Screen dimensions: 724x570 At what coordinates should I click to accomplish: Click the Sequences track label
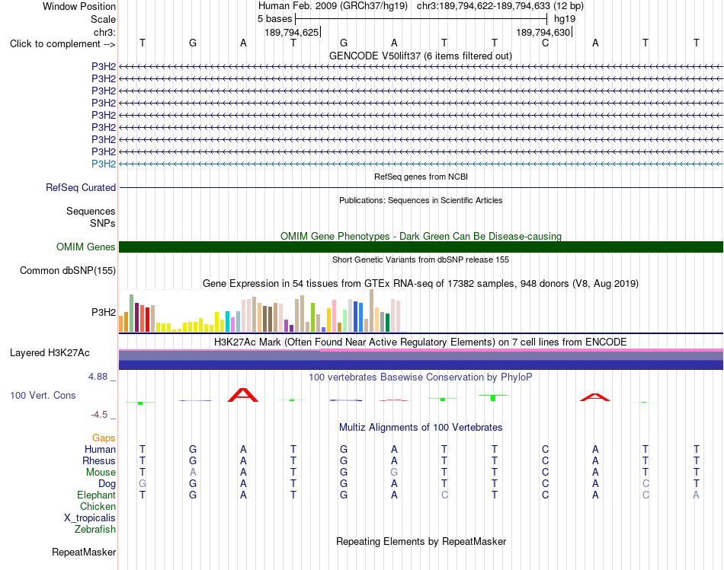(x=91, y=212)
